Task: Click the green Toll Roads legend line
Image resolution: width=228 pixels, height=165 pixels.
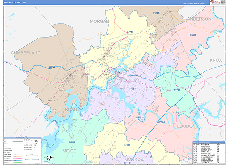Action: coord(17,163)
